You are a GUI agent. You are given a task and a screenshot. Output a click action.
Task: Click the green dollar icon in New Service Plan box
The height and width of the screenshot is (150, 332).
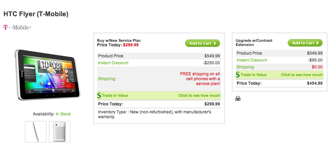99,95
